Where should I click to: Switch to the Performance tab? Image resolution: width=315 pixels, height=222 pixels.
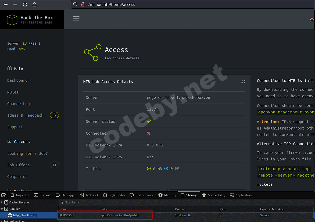[142, 195]
